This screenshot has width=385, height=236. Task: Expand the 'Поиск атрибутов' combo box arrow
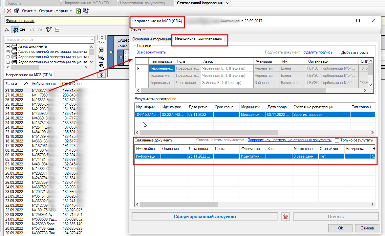point(92,39)
